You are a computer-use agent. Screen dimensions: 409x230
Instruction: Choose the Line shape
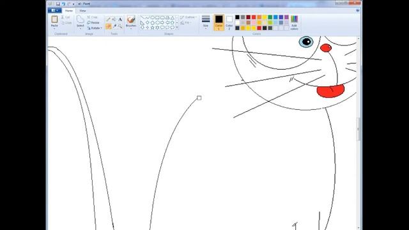pyautogui.click(x=143, y=17)
